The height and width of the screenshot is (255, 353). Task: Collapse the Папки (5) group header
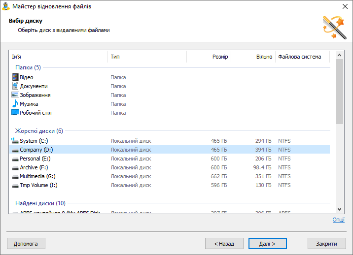[28, 67]
